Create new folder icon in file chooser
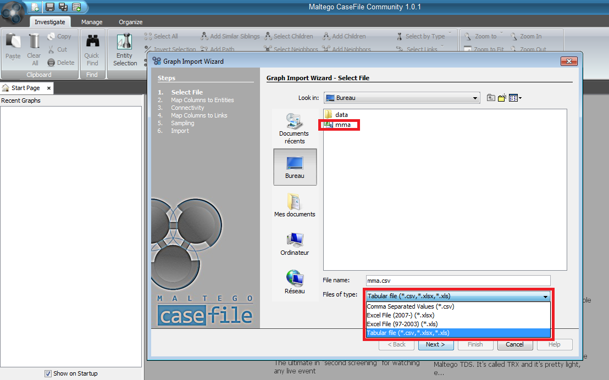Viewport: 609px width, 380px height. 502,98
